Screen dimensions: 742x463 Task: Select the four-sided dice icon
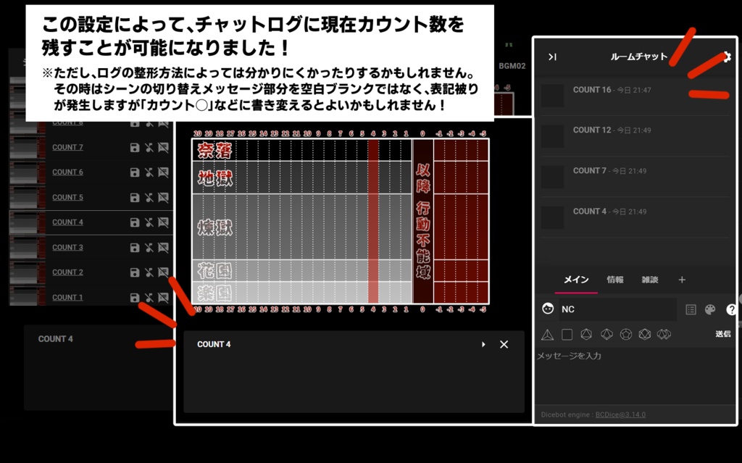(x=547, y=333)
